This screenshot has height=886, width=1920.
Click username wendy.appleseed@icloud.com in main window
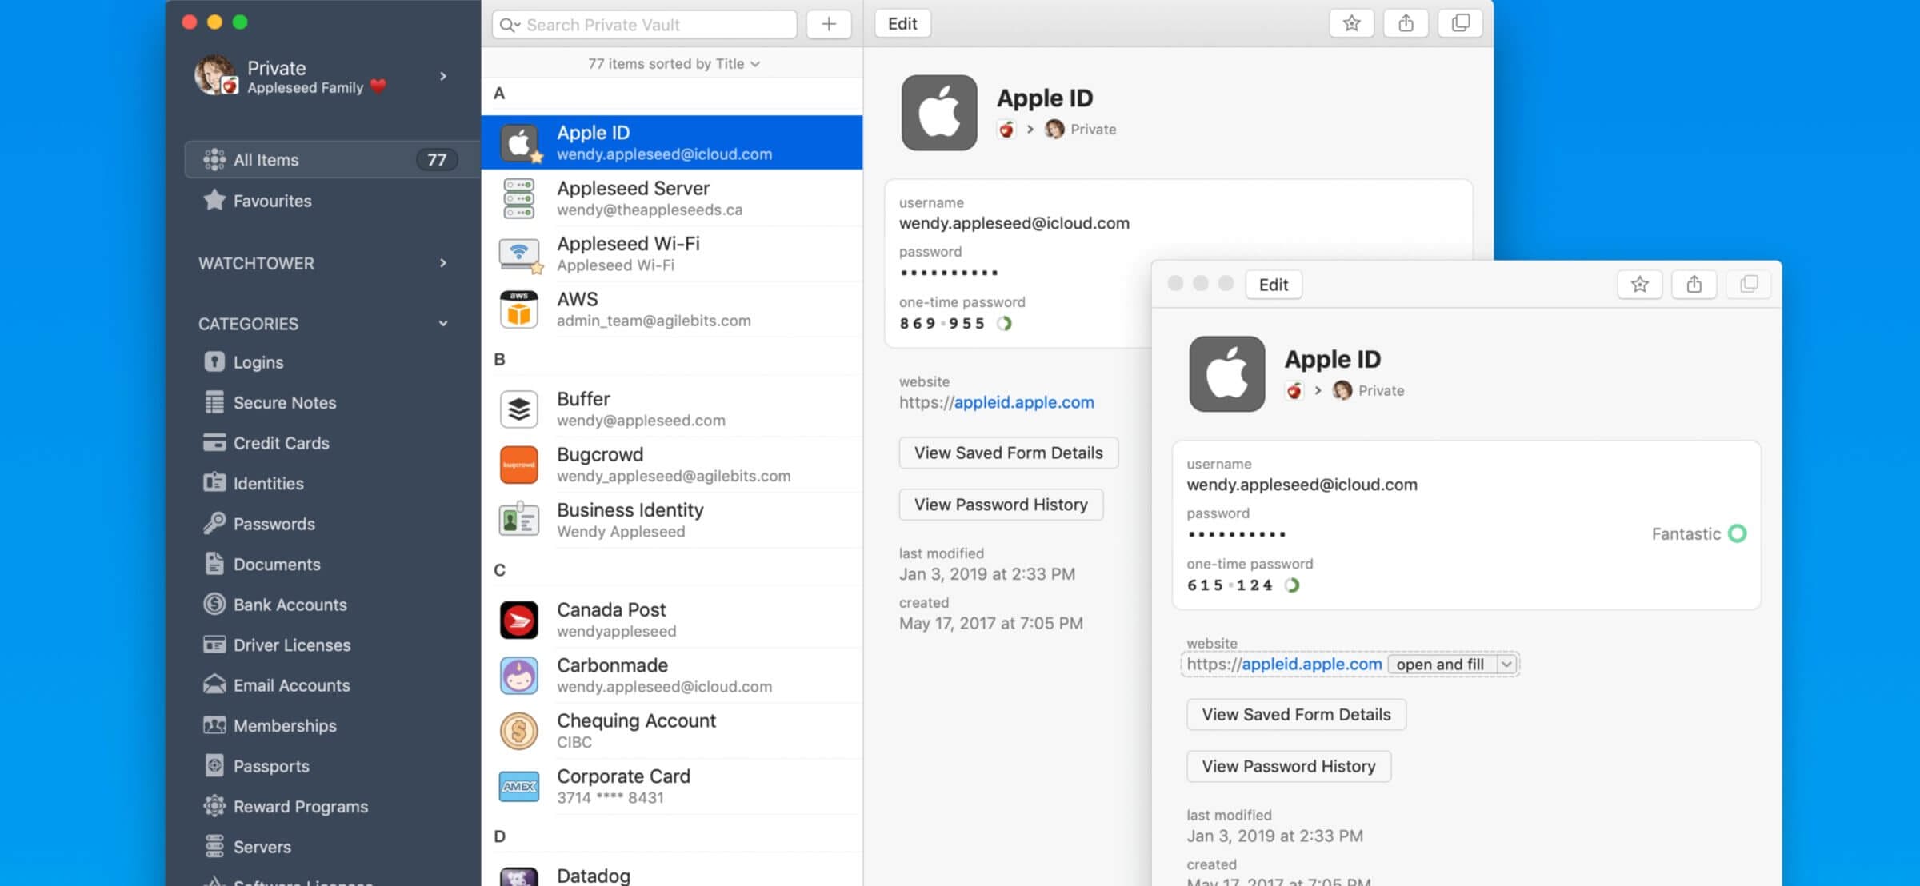click(1014, 223)
